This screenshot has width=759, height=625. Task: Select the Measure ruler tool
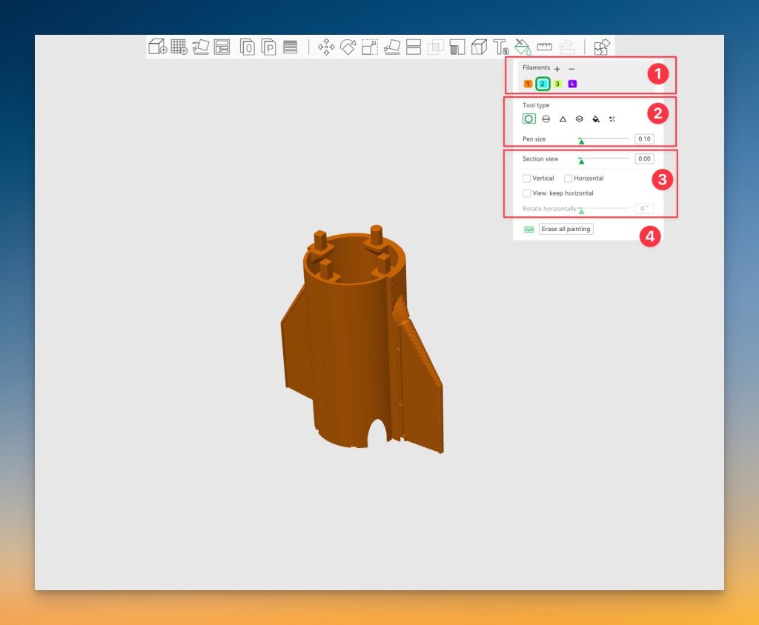click(545, 47)
